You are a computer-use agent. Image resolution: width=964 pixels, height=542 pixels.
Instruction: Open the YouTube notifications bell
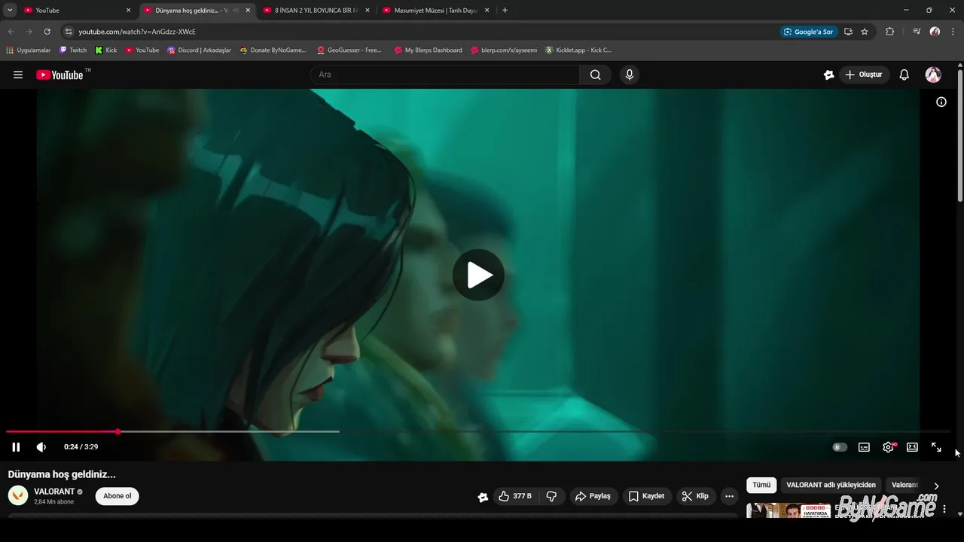tap(905, 75)
